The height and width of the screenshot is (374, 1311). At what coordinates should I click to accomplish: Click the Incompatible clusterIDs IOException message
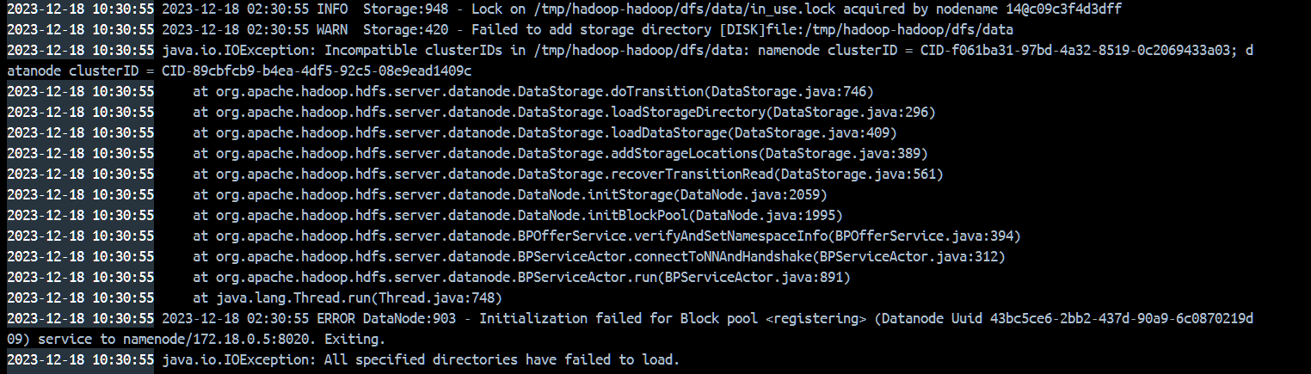tap(707, 50)
